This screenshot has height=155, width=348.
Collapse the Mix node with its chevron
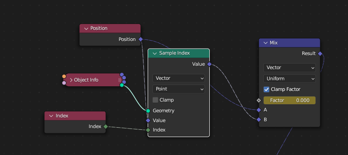[x=265, y=43]
